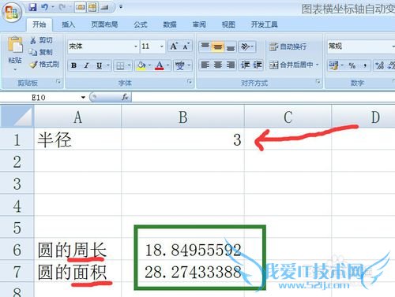The height and width of the screenshot is (297, 395).
Task: Switch to the 页面布局 tab
Action: click(x=104, y=24)
